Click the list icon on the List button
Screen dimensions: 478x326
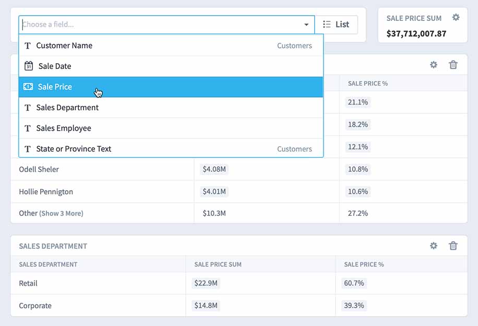pyautogui.click(x=326, y=25)
